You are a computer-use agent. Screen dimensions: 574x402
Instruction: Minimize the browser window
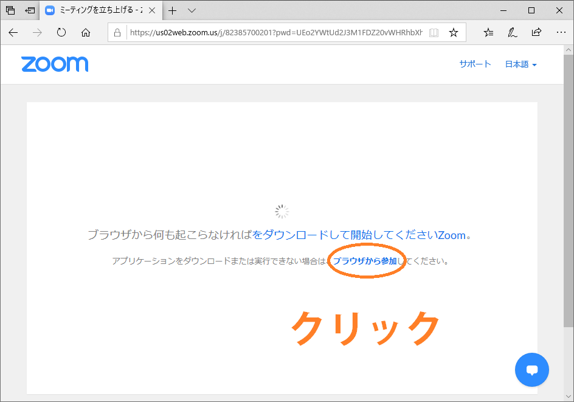503,10
